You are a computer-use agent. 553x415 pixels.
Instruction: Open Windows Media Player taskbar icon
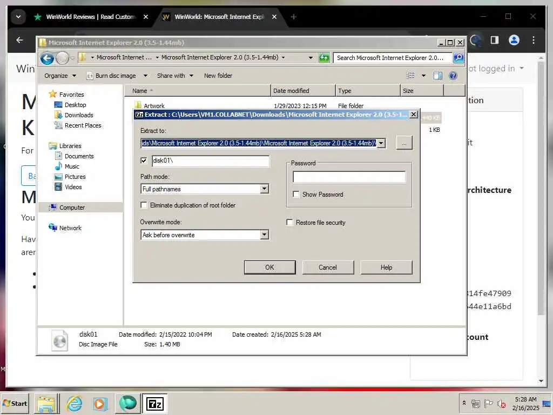(100, 404)
